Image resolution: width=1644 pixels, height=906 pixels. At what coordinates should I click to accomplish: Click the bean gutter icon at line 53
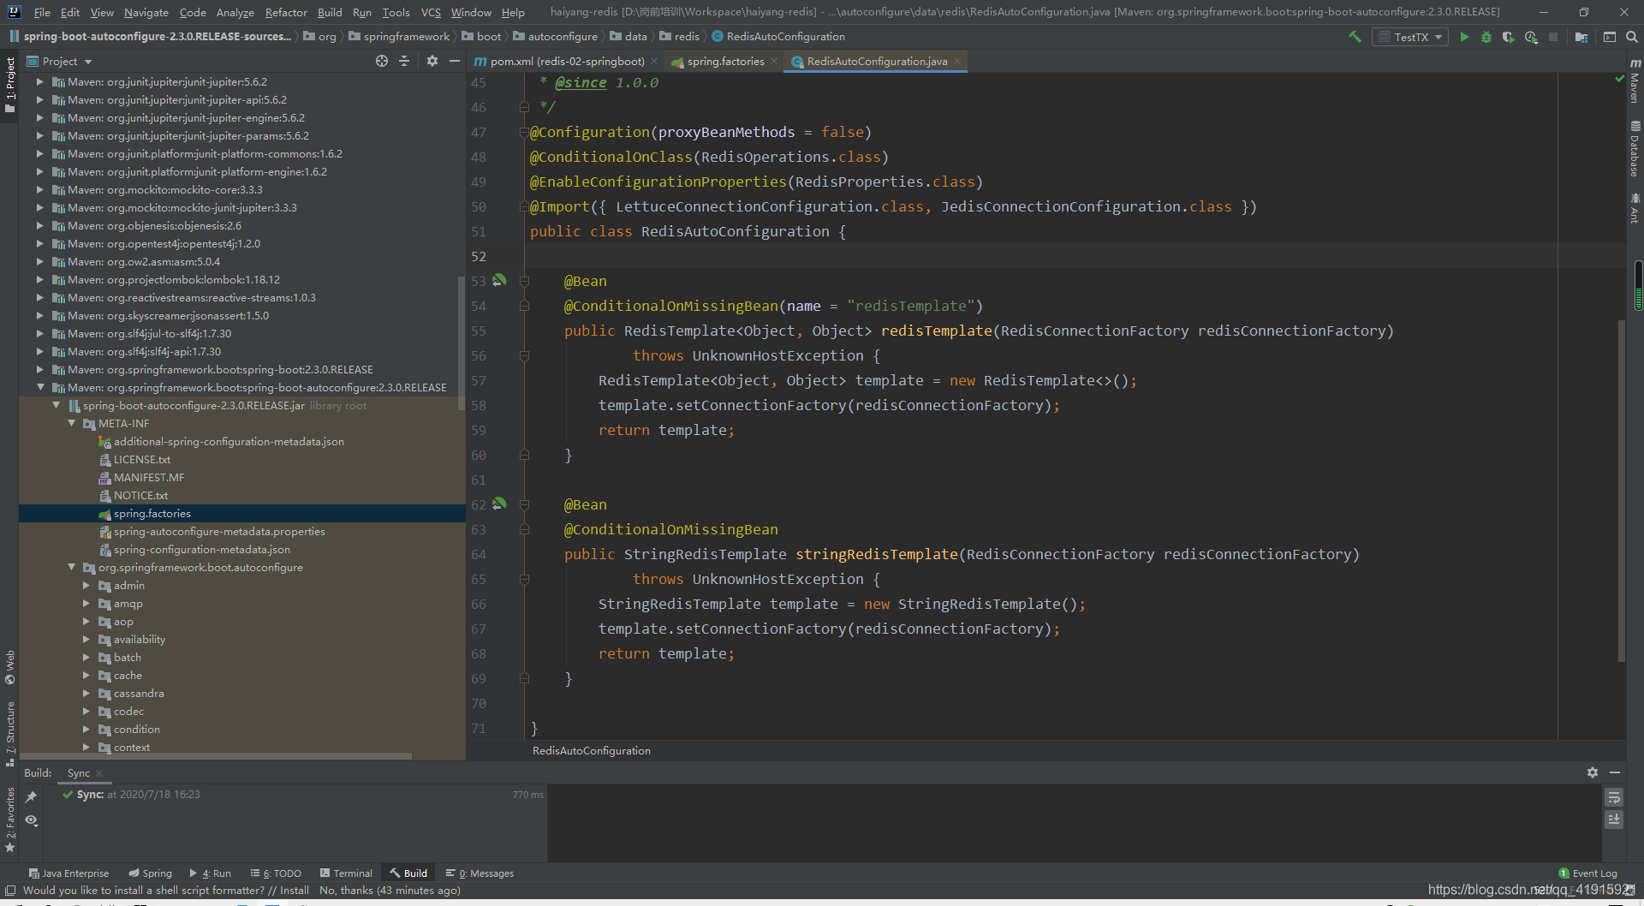[x=499, y=280]
